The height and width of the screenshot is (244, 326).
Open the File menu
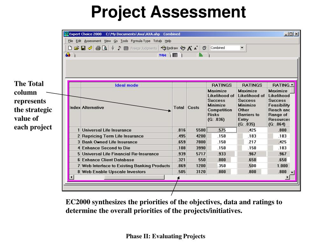pyautogui.click(x=70, y=41)
